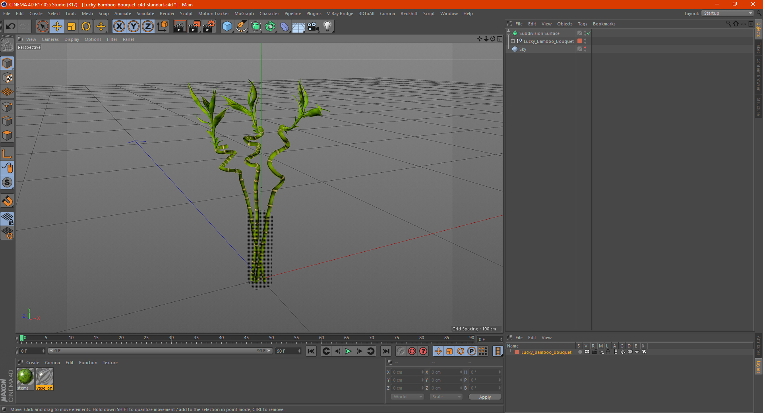This screenshot has height=413, width=763.
Task: Toggle layer Lucky_Bamboo_Bouquet render icon
Action: pyautogui.click(x=594, y=352)
